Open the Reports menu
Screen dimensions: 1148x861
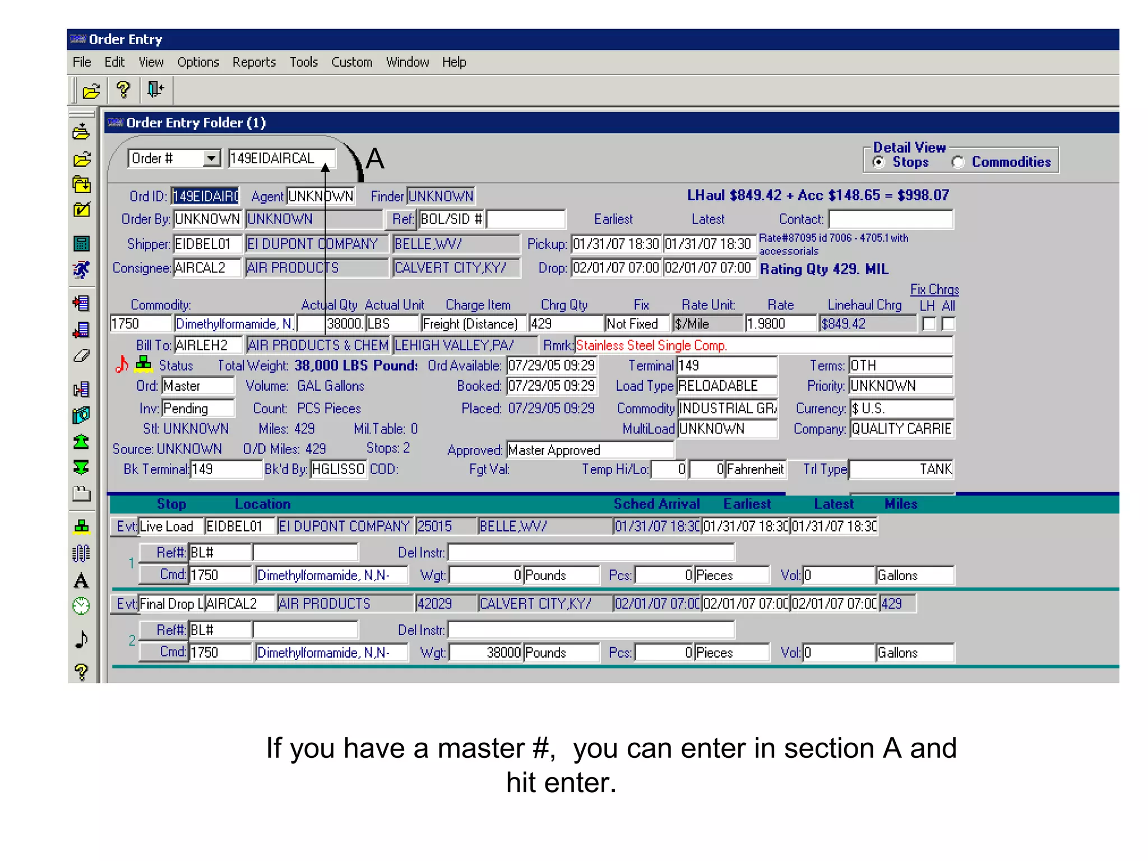coord(254,62)
